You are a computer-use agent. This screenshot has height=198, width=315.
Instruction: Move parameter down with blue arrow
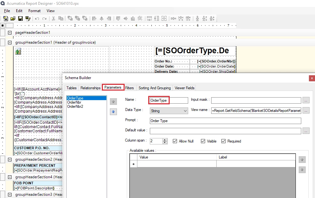click(x=113, y=112)
